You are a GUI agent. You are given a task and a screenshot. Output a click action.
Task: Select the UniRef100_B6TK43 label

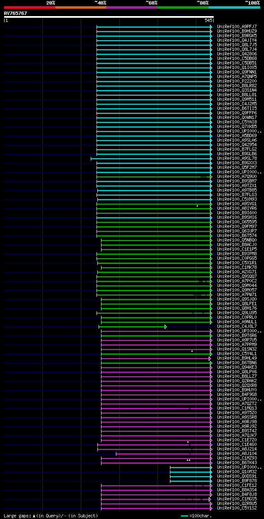coord(237,462)
